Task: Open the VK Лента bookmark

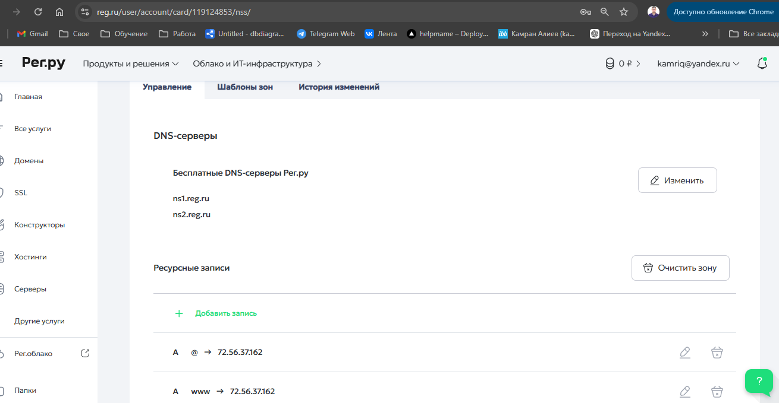Action: pos(381,34)
